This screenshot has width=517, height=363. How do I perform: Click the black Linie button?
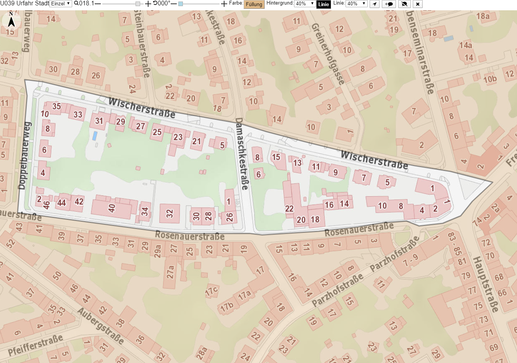tap(323, 4)
